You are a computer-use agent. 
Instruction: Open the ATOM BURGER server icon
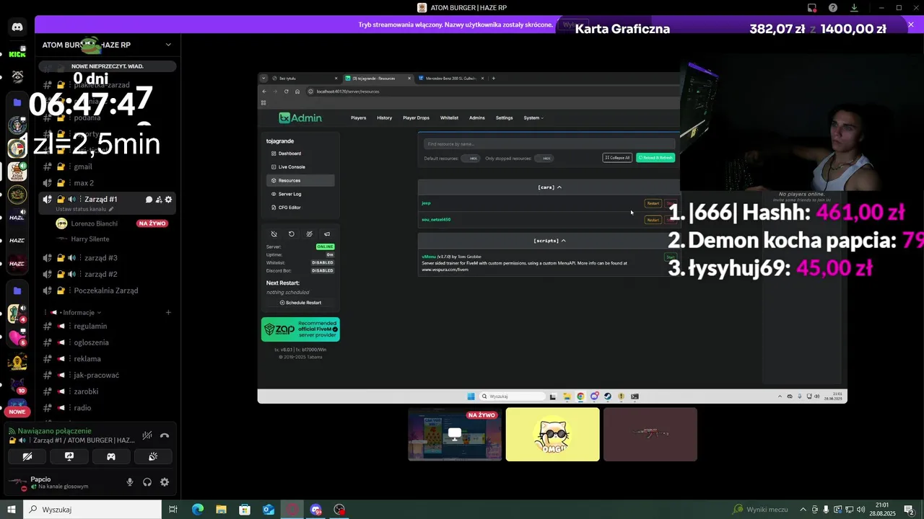pos(17,172)
